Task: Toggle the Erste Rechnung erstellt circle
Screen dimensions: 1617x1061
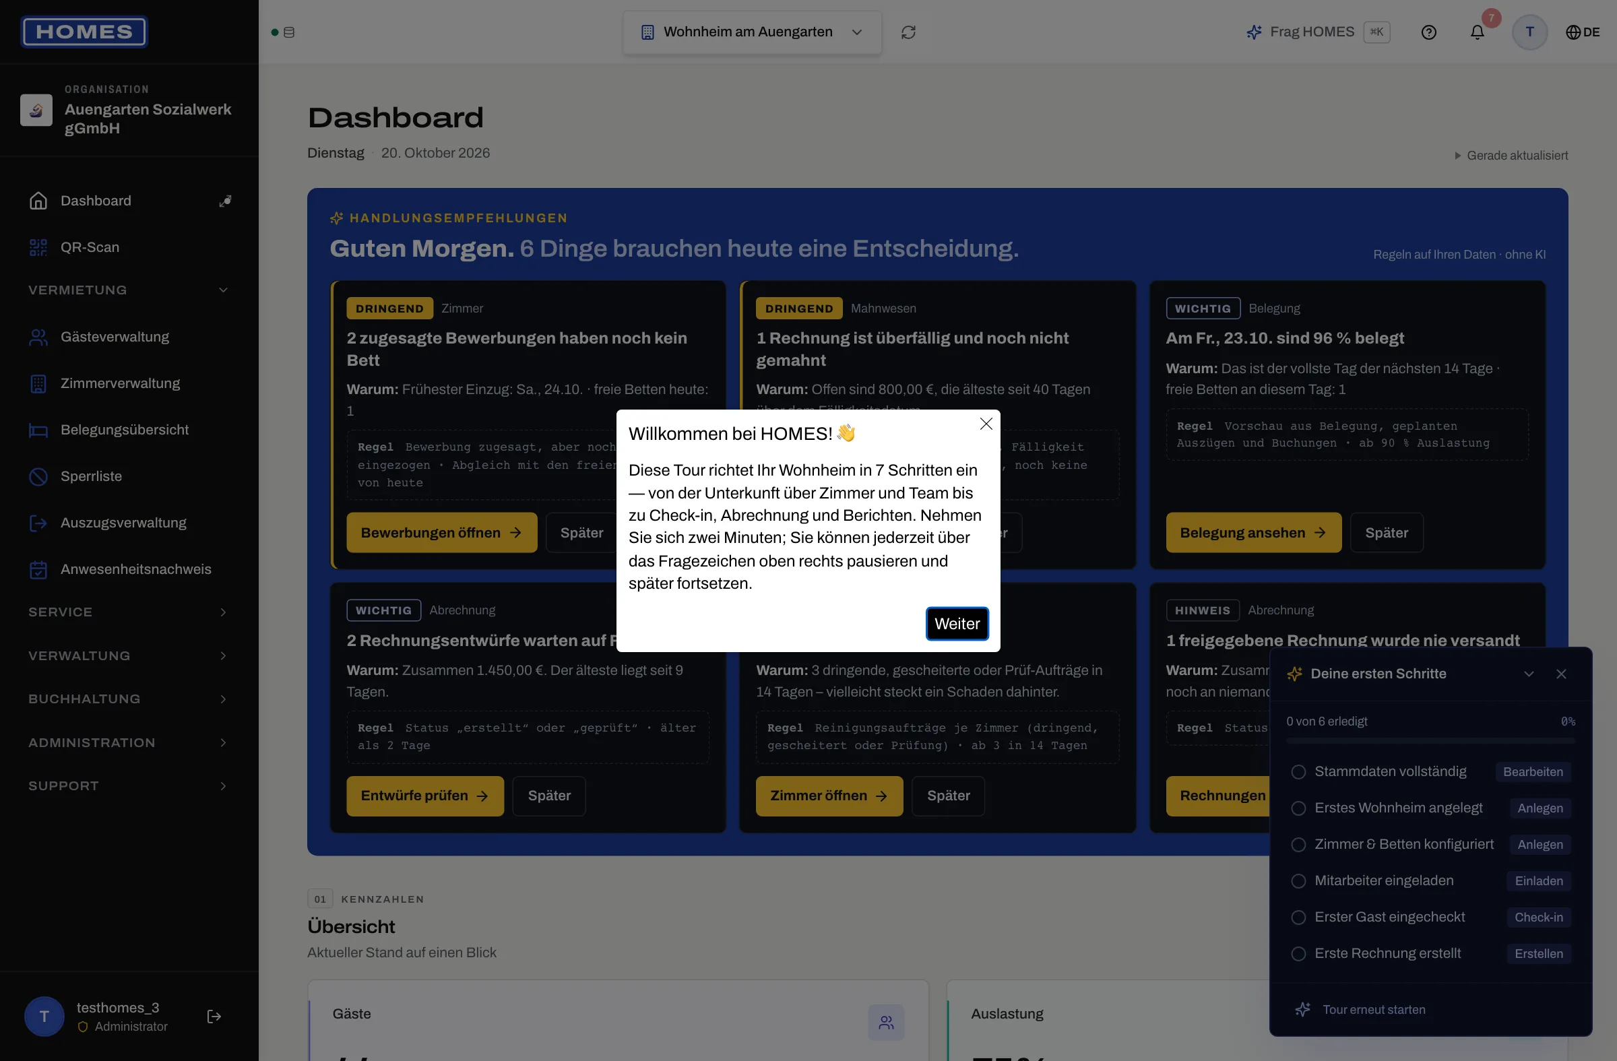Action: tap(1298, 954)
